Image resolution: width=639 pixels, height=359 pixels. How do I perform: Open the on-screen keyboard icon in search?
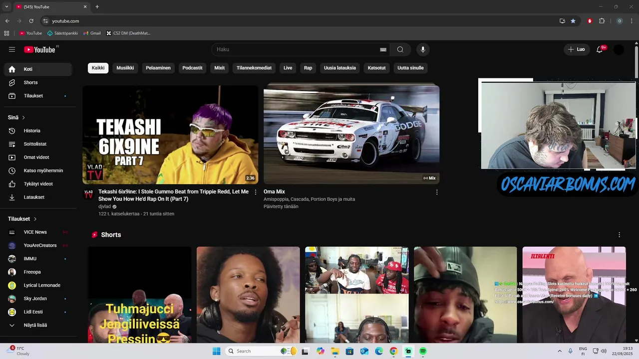383,49
